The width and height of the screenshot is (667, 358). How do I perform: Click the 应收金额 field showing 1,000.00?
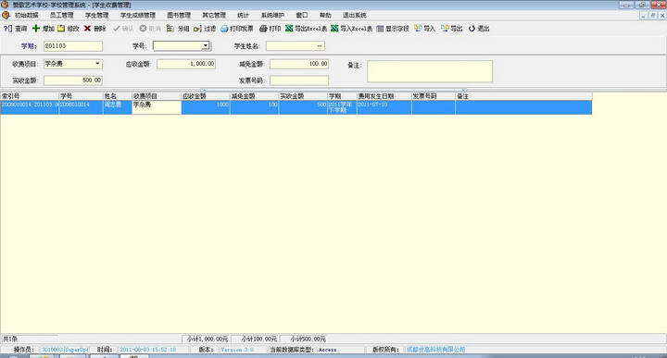point(186,64)
